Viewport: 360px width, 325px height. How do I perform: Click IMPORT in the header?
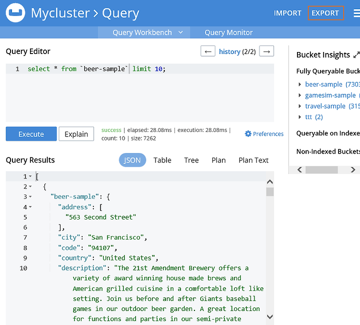pos(287,13)
